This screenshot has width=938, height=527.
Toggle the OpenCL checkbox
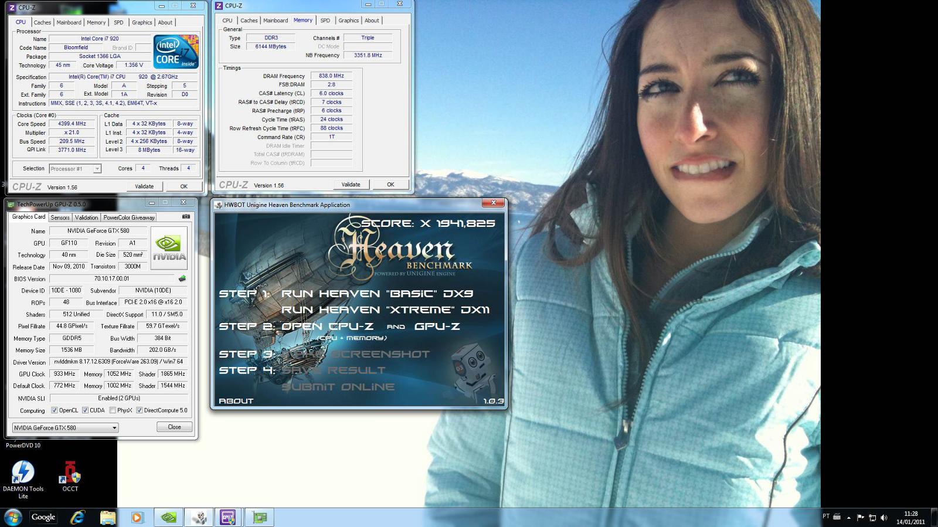pos(55,410)
